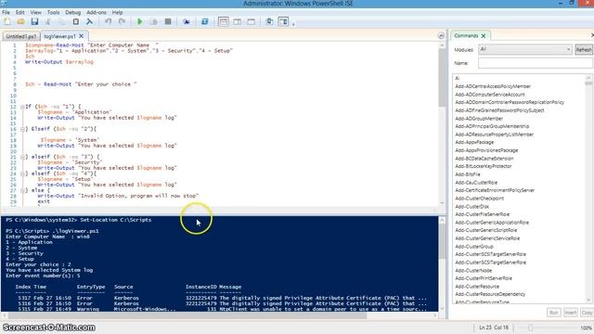The image size is (594, 334).
Task: Select Add-ClusterDisk command
Action: 472,206
